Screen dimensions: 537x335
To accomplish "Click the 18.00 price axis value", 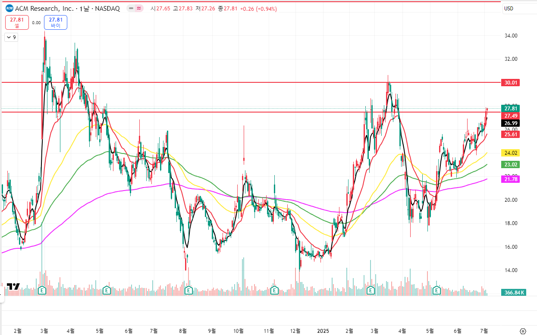I will click(x=511, y=223).
